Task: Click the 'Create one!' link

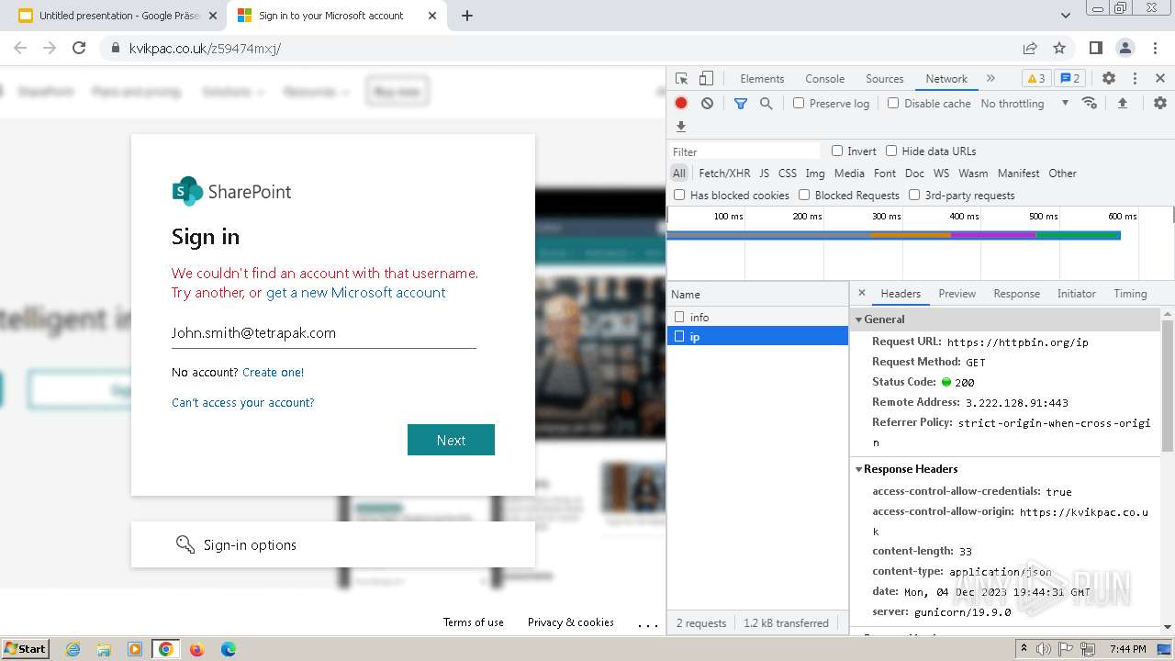Action: pos(273,372)
